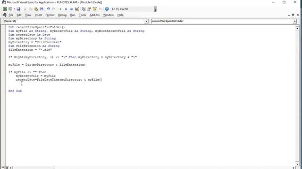Open the Window menu
This screenshot has height=169, width=302.
109,15
